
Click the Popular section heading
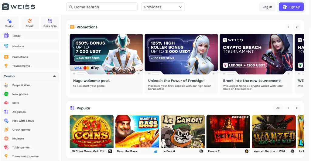click(84, 108)
